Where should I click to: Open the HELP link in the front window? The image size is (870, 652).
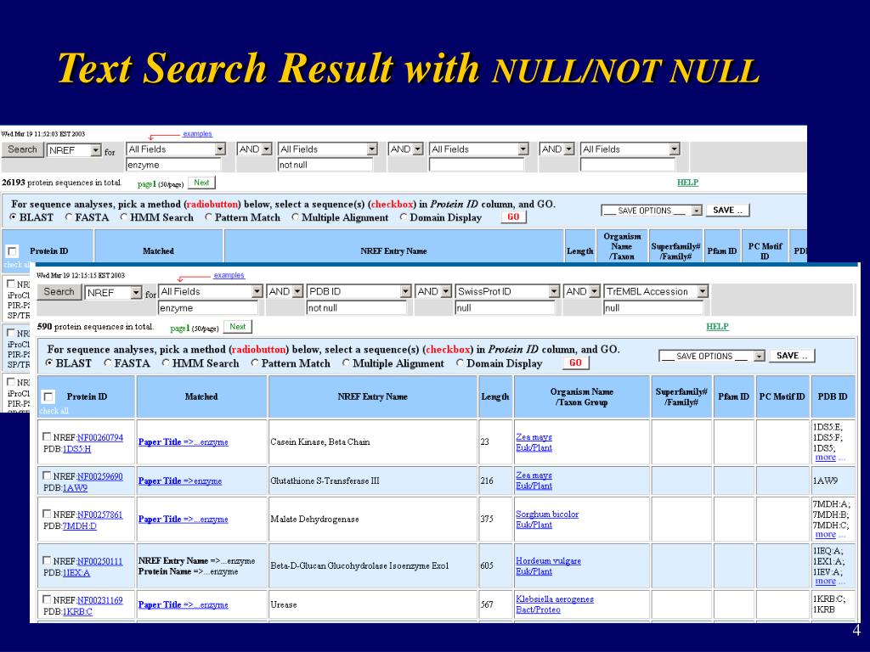click(x=717, y=327)
